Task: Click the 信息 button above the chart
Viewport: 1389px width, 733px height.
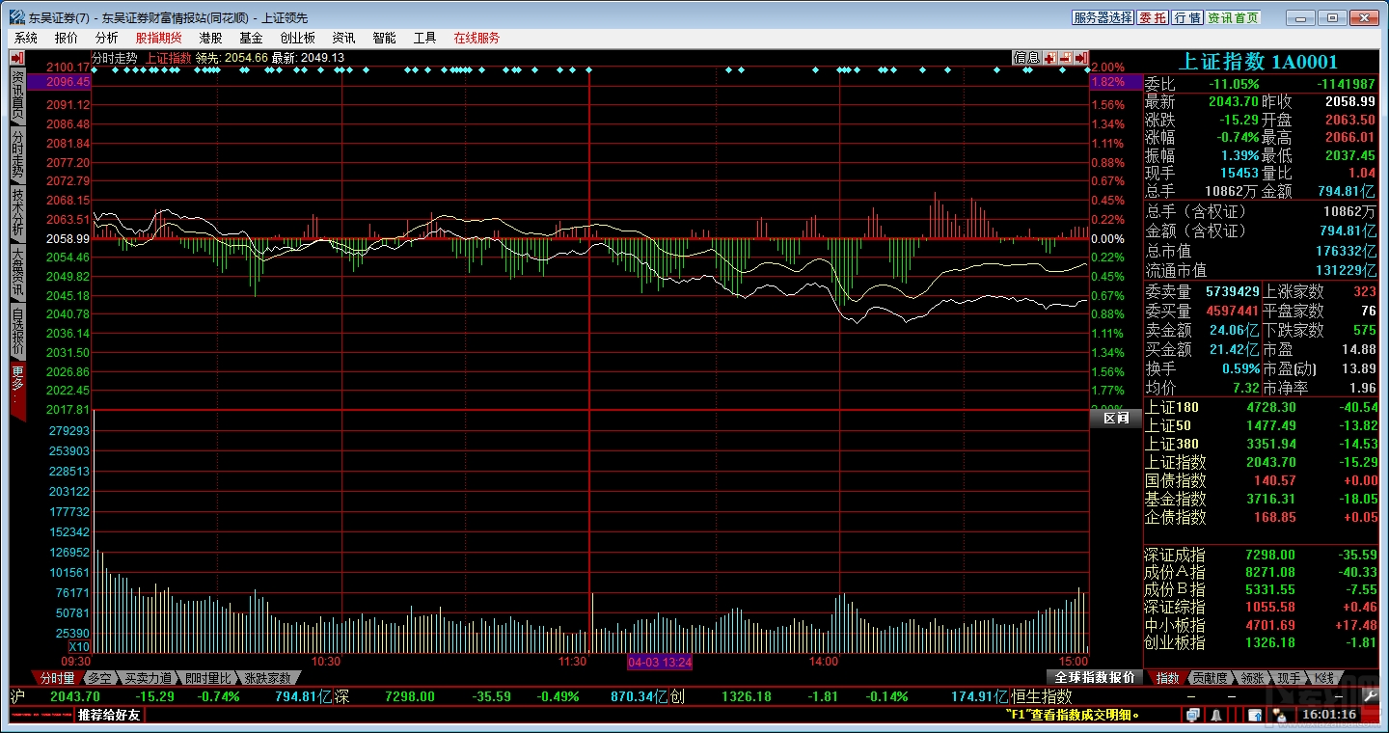Action: click(1026, 58)
